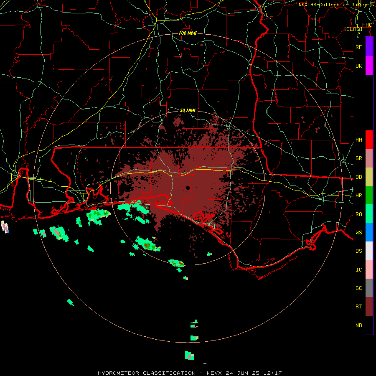The image size is (376, 376).
Task: Click the GR legend label
Action: pos(359,158)
